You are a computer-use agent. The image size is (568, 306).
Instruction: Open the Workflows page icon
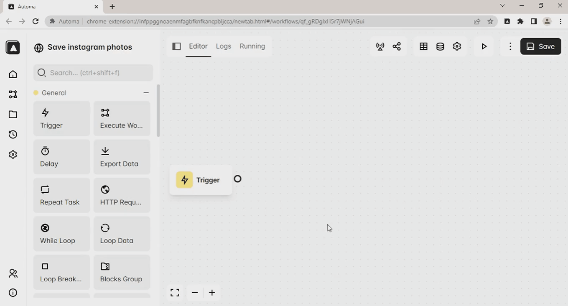(x=13, y=94)
